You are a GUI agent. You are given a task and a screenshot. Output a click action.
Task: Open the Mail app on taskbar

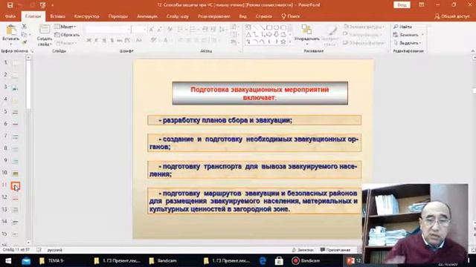26,260
